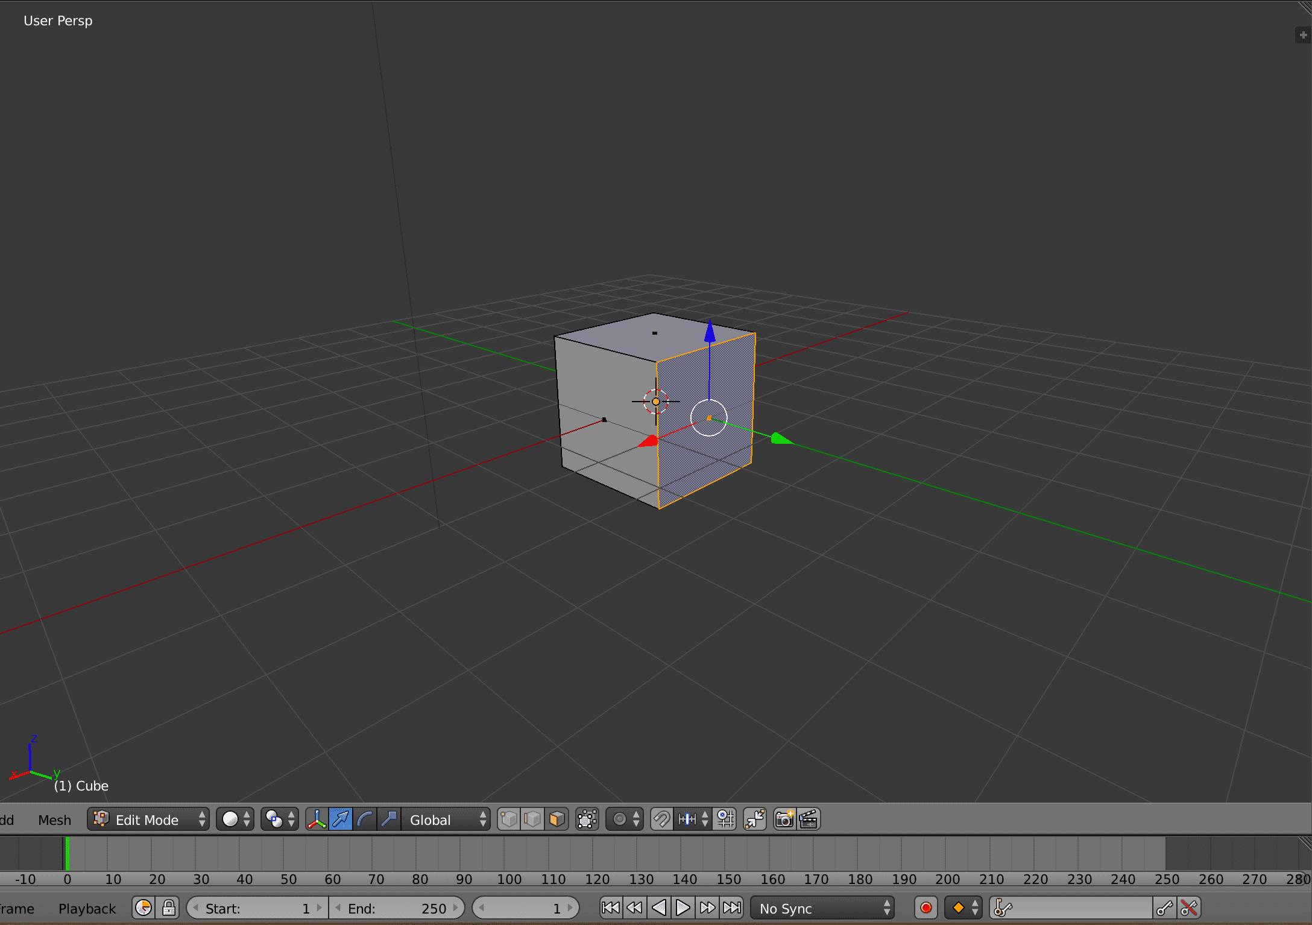This screenshot has height=925, width=1312.
Task: Open the Edit Mode dropdown
Action: coord(148,819)
